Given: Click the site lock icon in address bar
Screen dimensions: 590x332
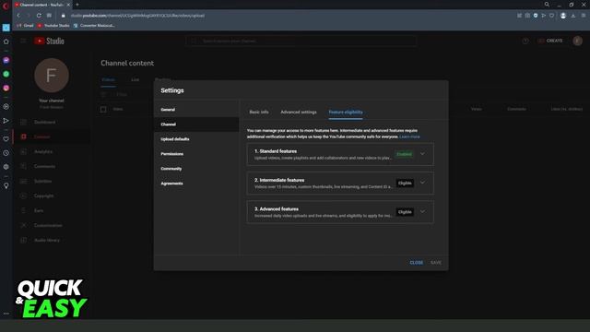Looking at the screenshot, I should click(x=64, y=16).
